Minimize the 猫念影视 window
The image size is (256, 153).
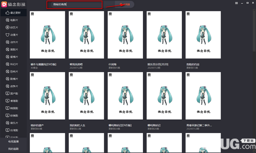242,3
